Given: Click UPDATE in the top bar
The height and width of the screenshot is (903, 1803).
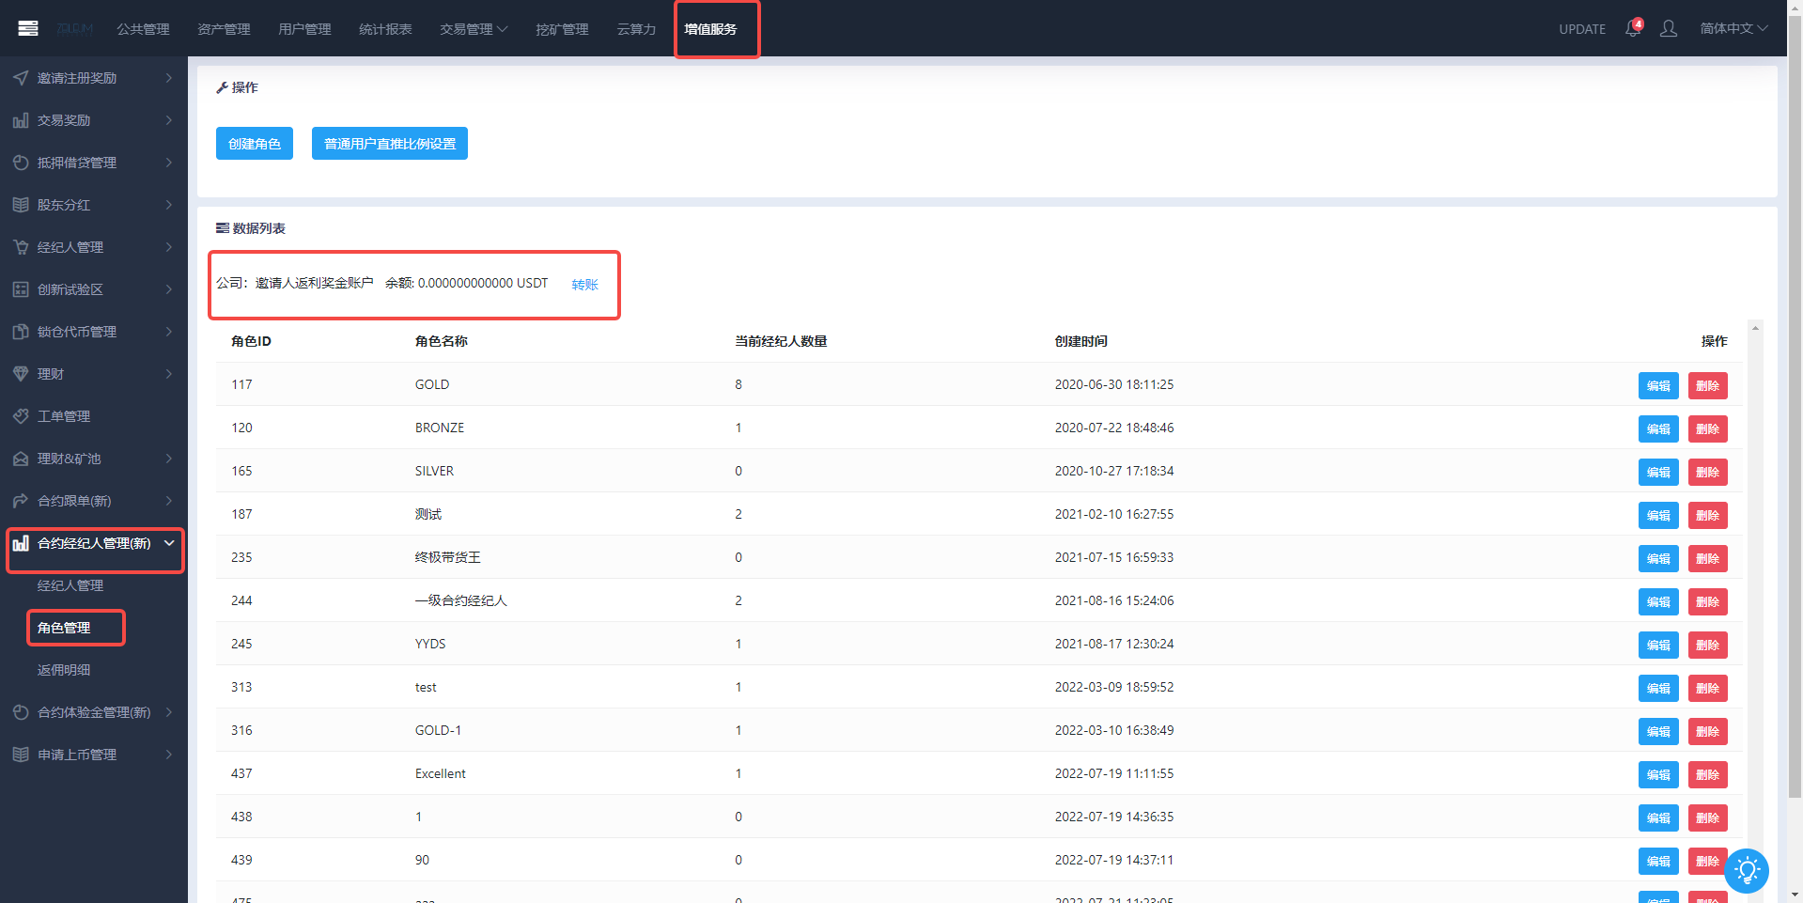Looking at the screenshot, I should pos(1582,29).
